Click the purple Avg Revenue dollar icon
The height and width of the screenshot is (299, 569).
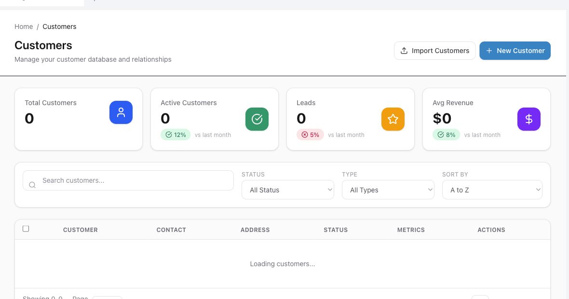click(x=528, y=119)
